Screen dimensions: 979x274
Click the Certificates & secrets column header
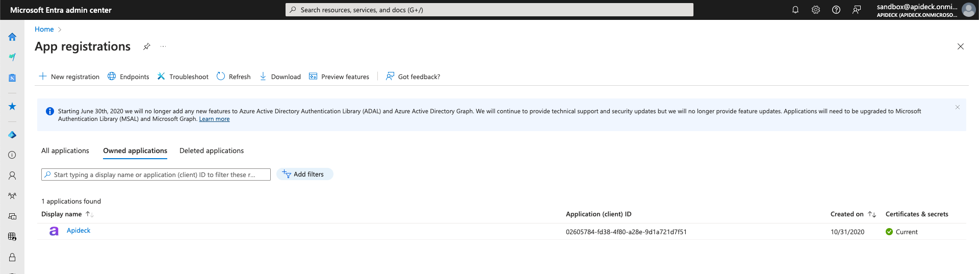click(917, 214)
